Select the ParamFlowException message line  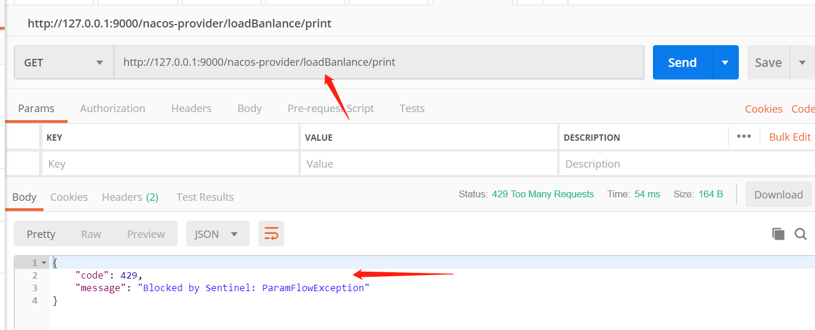click(222, 288)
